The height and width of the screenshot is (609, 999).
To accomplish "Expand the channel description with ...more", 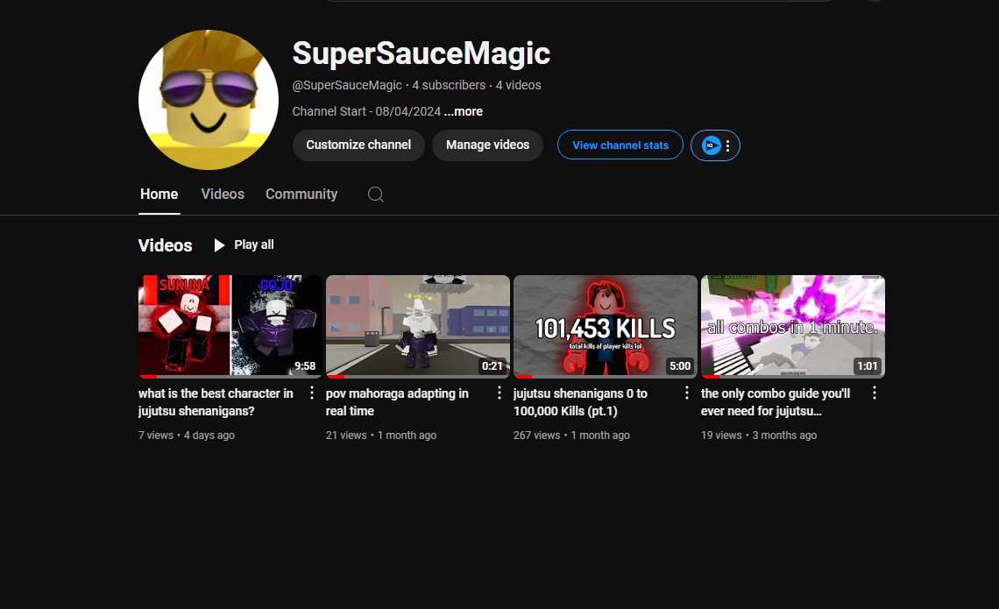I will tap(464, 111).
